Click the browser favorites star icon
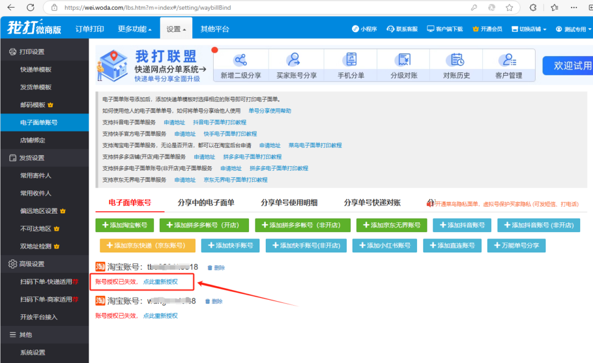This screenshot has height=363, width=593. pyautogui.click(x=509, y=8)
